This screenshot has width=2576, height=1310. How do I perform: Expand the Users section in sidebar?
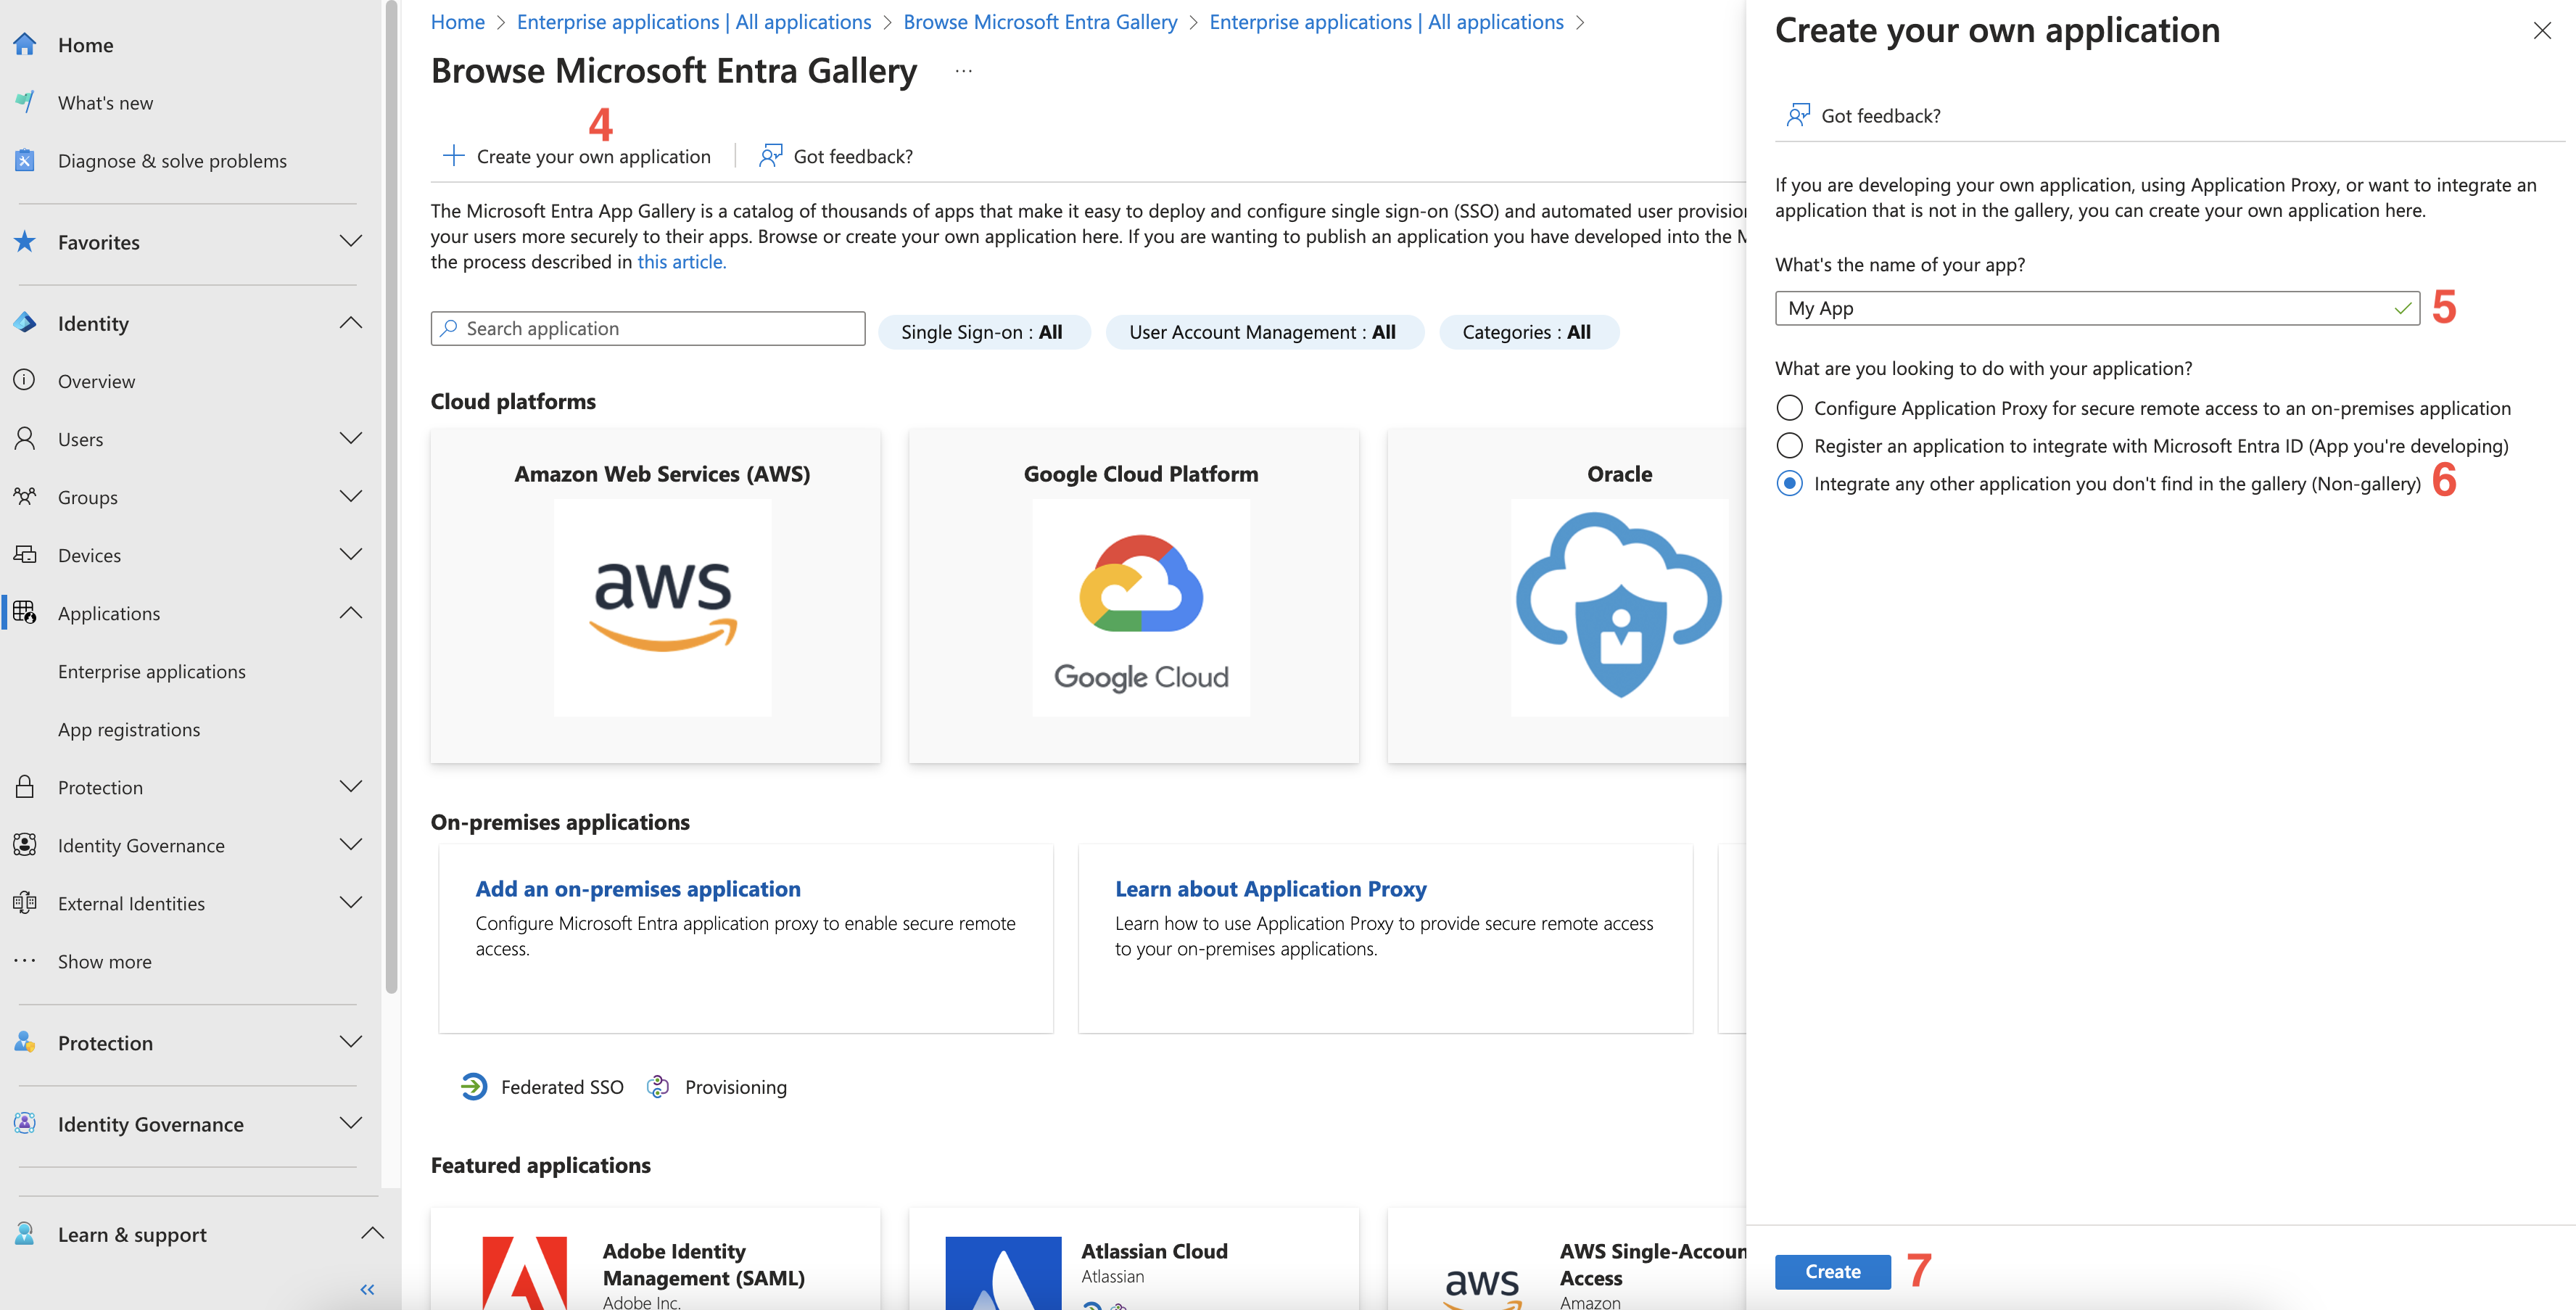[x=350, y=439]
